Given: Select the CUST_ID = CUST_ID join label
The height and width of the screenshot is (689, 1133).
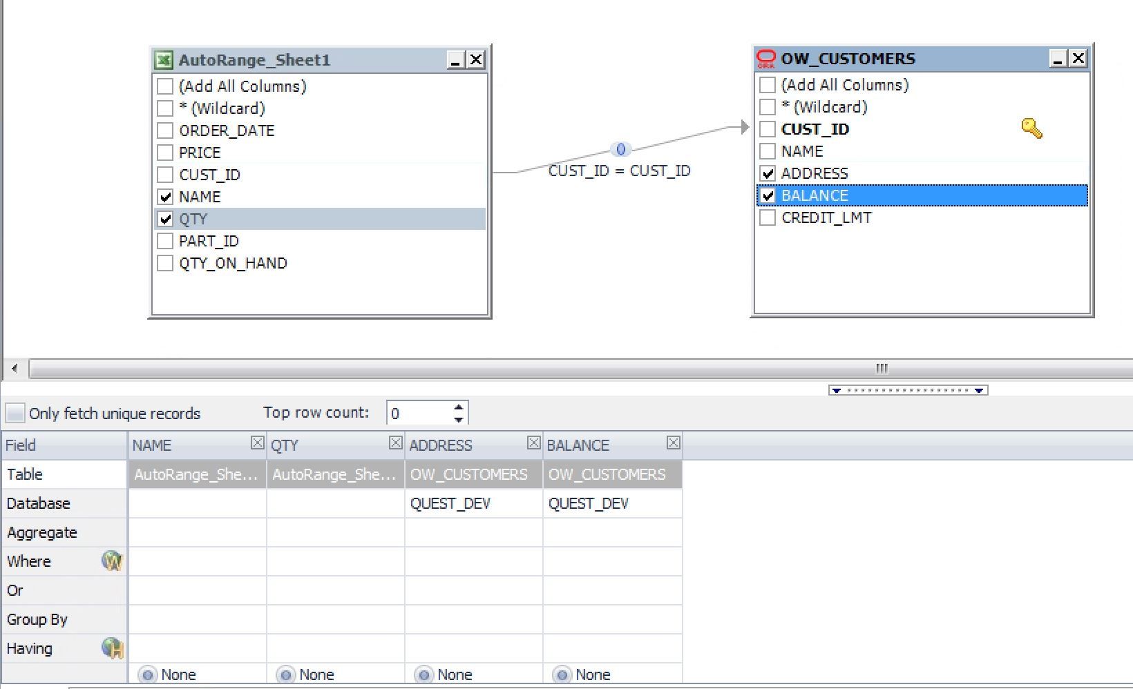Looking at the screenshot, I should 619,171.
